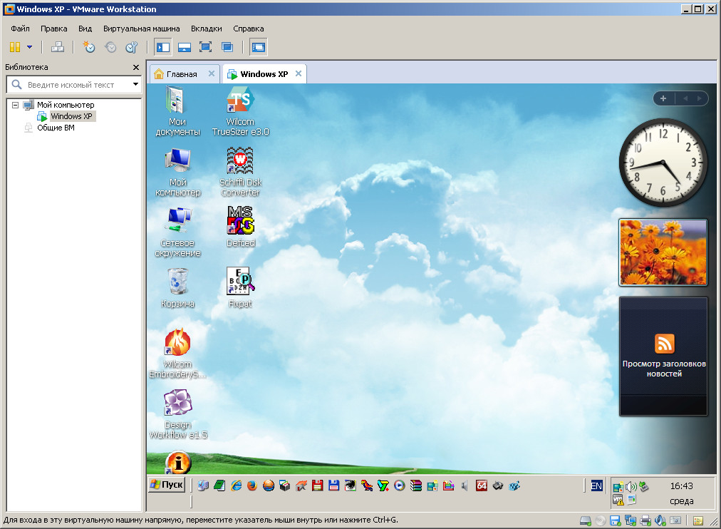This screenshot has width=721, height=529.
Task: Open the message log notes status icon
Action: click(698, 520)
